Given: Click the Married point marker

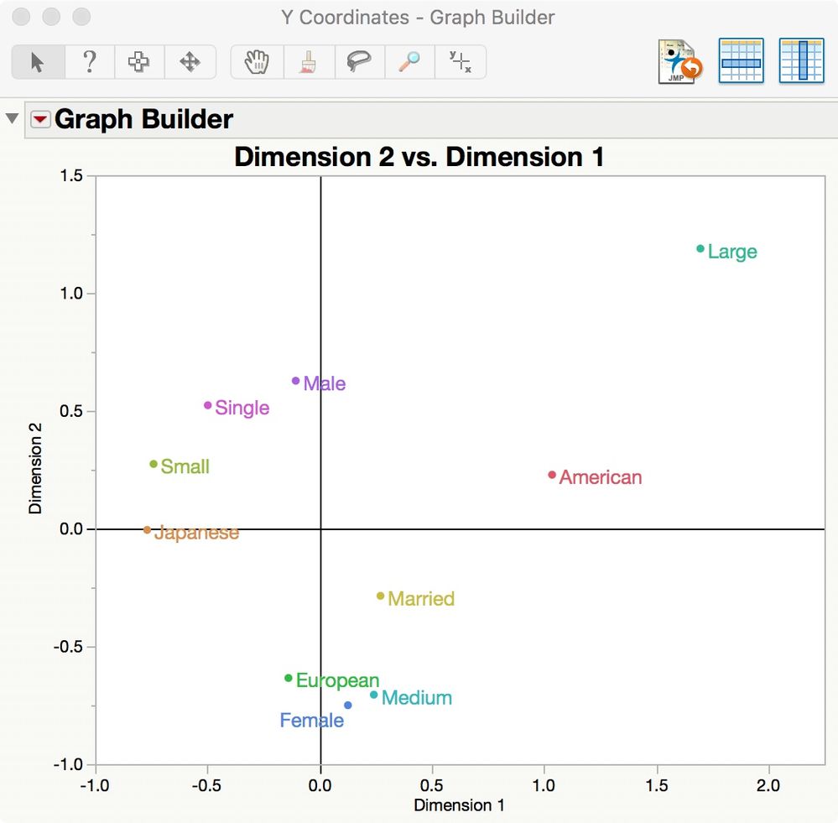Looking at the screenshot, I should [381, 596].
